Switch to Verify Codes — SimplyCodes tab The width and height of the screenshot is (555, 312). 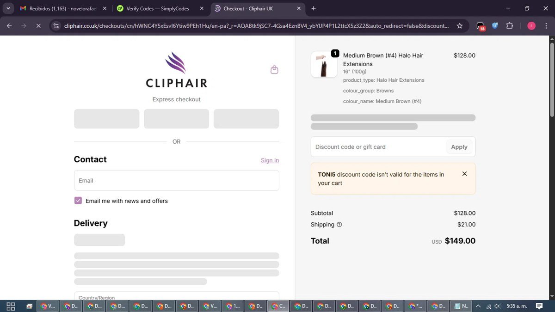(160, 8)
